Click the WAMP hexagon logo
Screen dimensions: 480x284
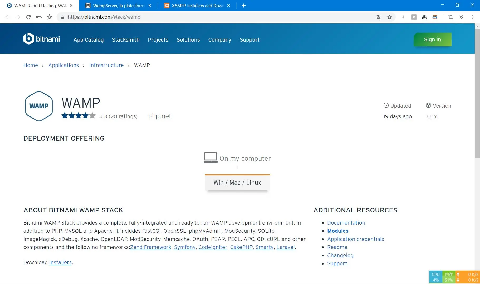pyautogui.click(x=39, y=106)
